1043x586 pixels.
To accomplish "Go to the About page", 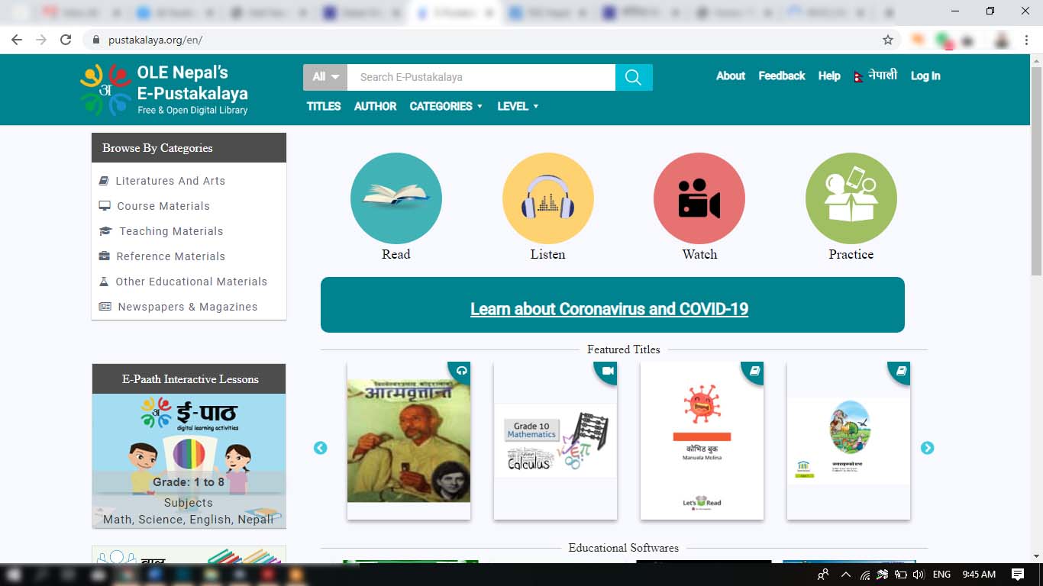I will coord(731,76).
